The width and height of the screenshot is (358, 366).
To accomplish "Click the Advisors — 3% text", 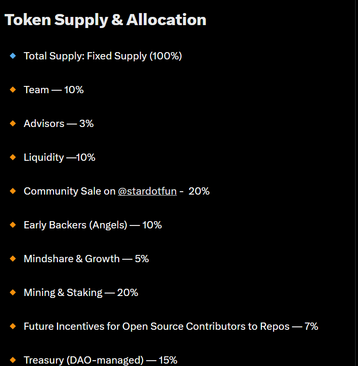I will point(58,124).
